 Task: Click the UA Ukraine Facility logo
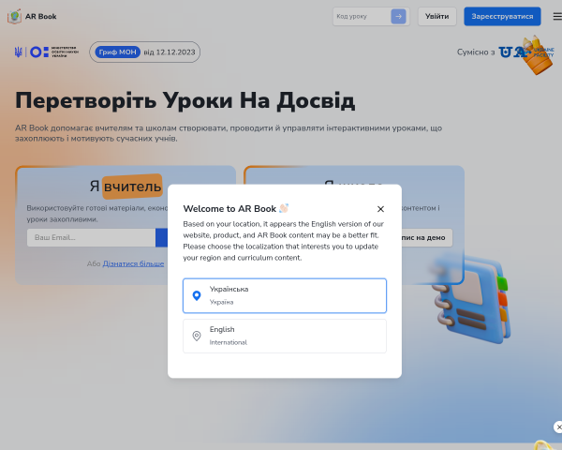coord(526,52)
